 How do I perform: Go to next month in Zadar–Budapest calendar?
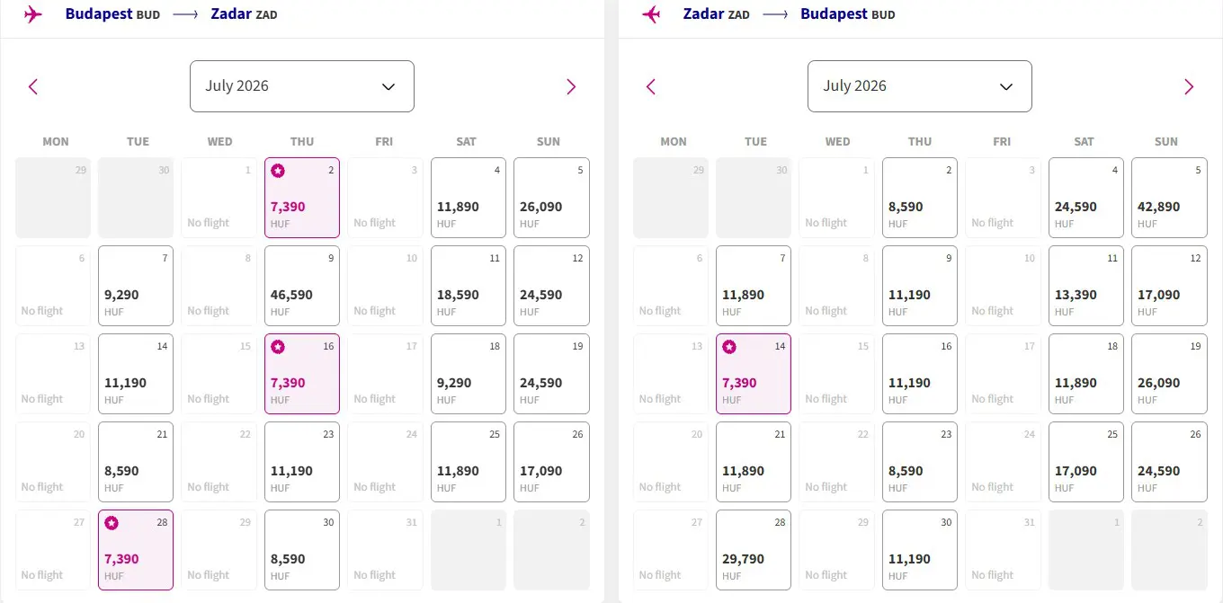1189,86
